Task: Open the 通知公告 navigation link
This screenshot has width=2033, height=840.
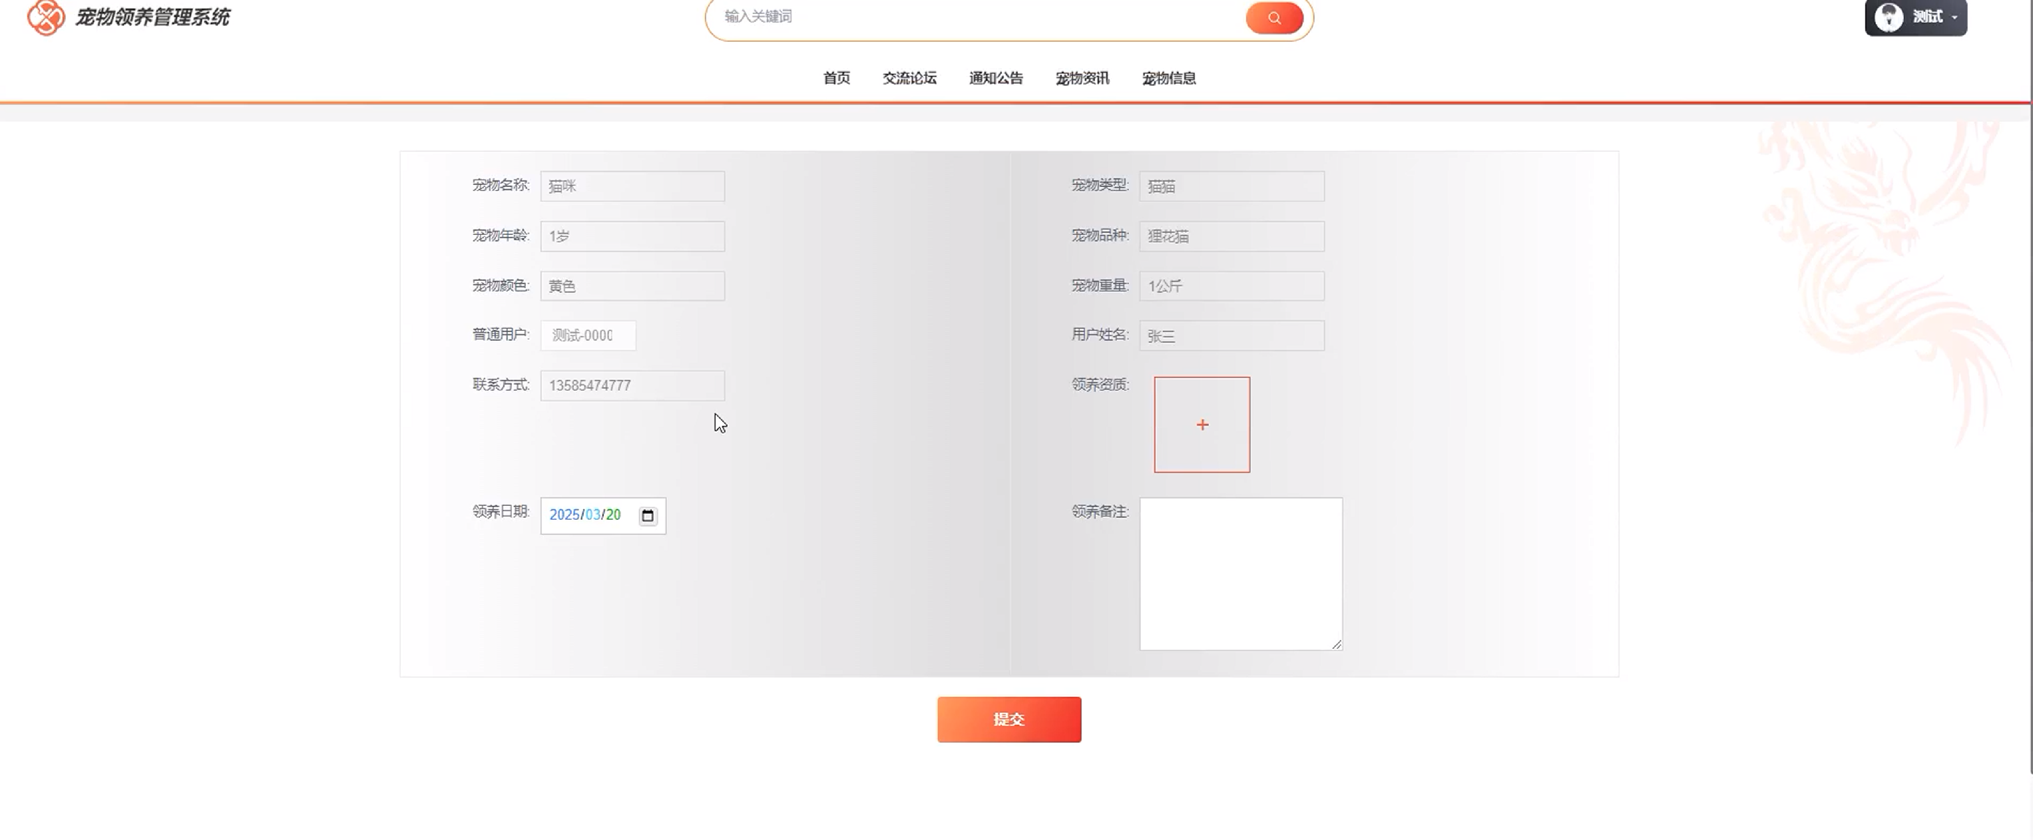Action: click(x=995, y=78)
